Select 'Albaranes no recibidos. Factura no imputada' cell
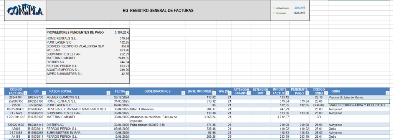The image size is (393, 140). (157, 119)
